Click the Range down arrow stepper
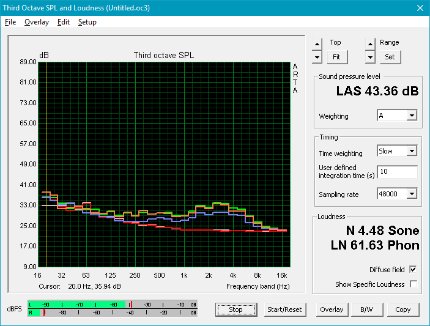This screenshot has height=326, width=430. click(370, 57)
